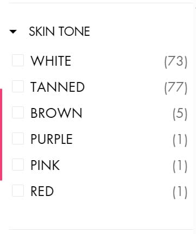Click the (1) count next to PURPLE

point(180,140)
